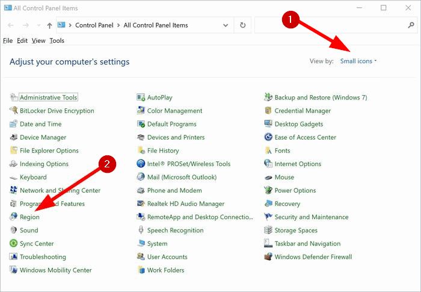Click the Troubleshooting icon
Viewport: 421px width, 292px height.
[x=14, y=256]
